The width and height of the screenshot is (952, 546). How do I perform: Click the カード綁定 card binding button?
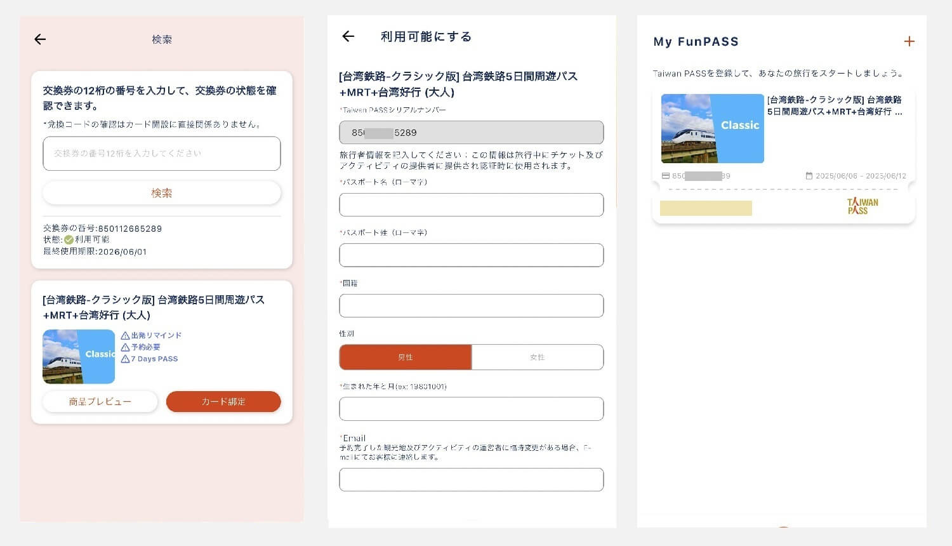coord(223,401)
